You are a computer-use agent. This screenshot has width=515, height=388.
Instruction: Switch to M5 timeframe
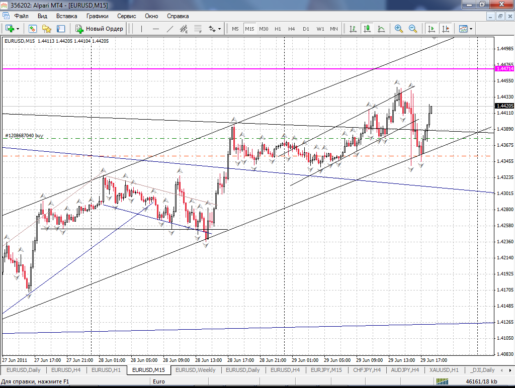[x=235, y=29]
